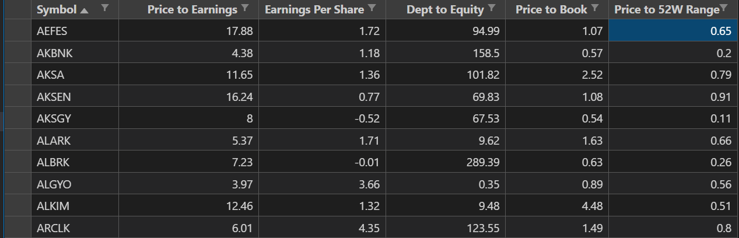Click the Earnings Per Share filter icon
The width and height of the screenshot is (739, 238).
372,8
